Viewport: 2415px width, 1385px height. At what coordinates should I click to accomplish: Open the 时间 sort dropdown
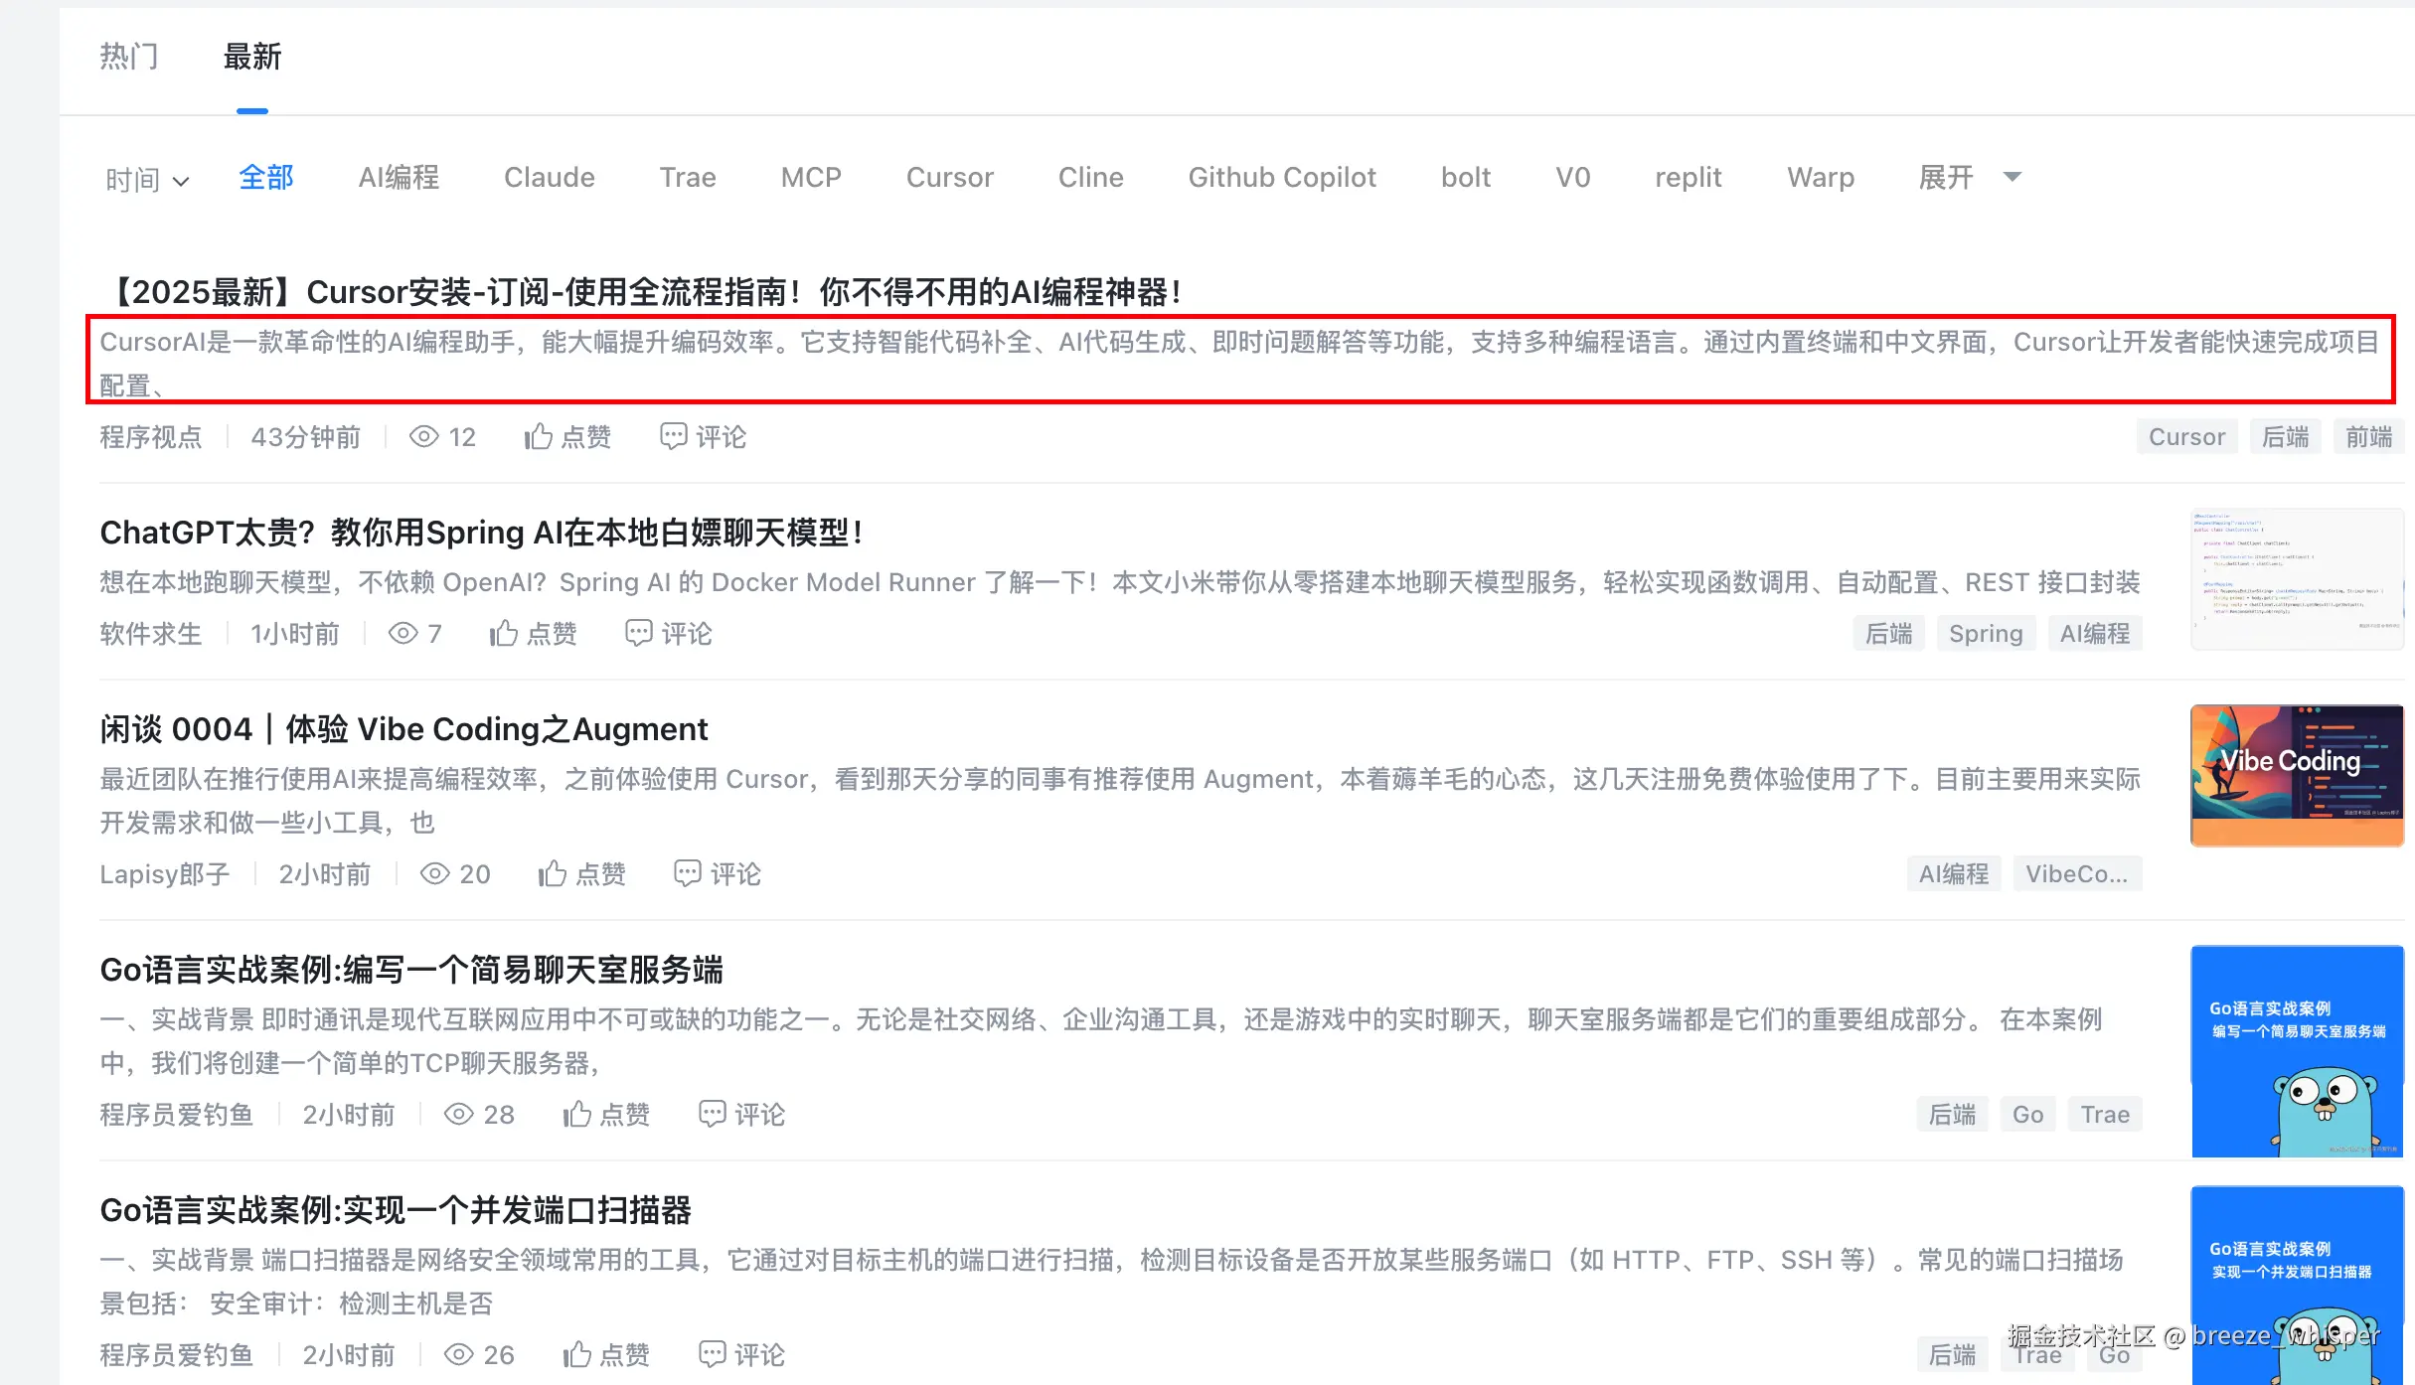click(145, 179)
